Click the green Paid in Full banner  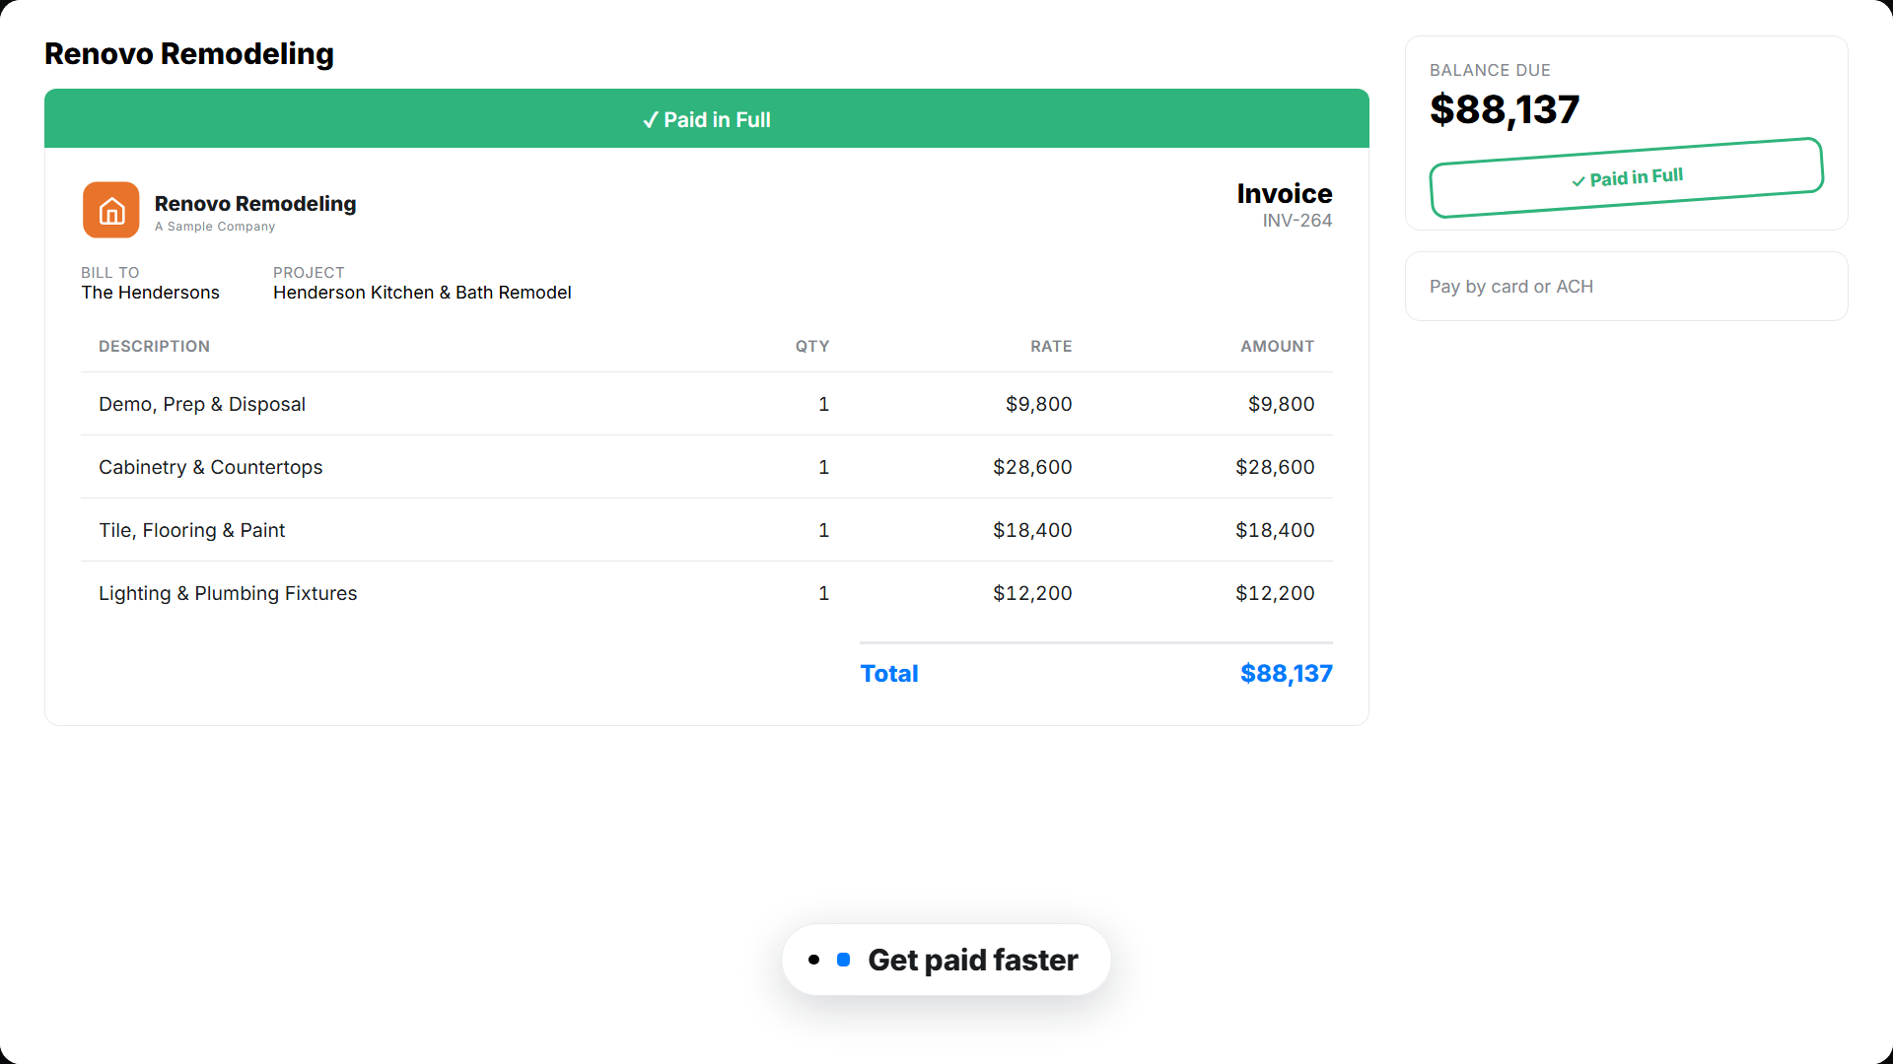point(707,119)
